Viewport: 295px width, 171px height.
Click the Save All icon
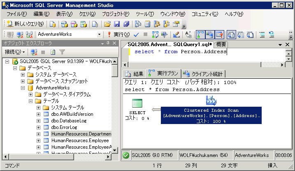point(126,24)
